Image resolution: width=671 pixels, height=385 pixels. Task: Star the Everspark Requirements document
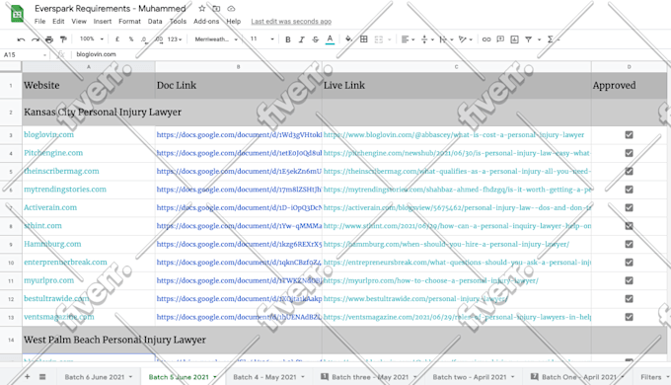(202, 9)
